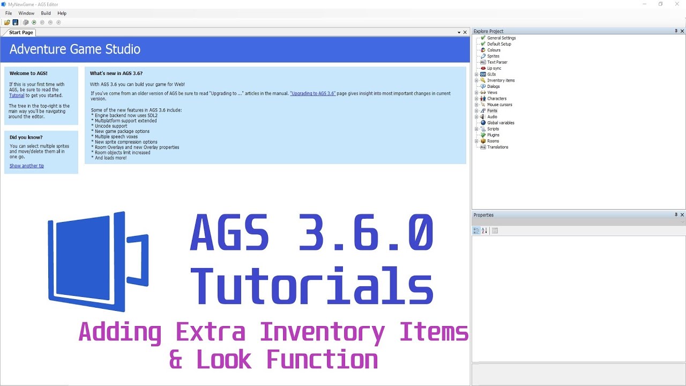Expand the Fonts tree node
The height and width of the screenshot is (386, 686).
476,111
